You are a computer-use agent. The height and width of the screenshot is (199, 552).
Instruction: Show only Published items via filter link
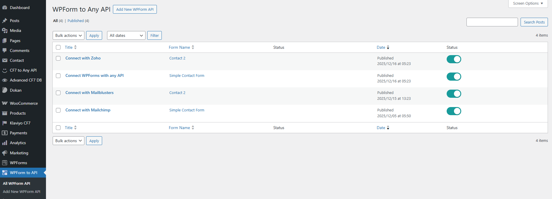coord(76,21)
